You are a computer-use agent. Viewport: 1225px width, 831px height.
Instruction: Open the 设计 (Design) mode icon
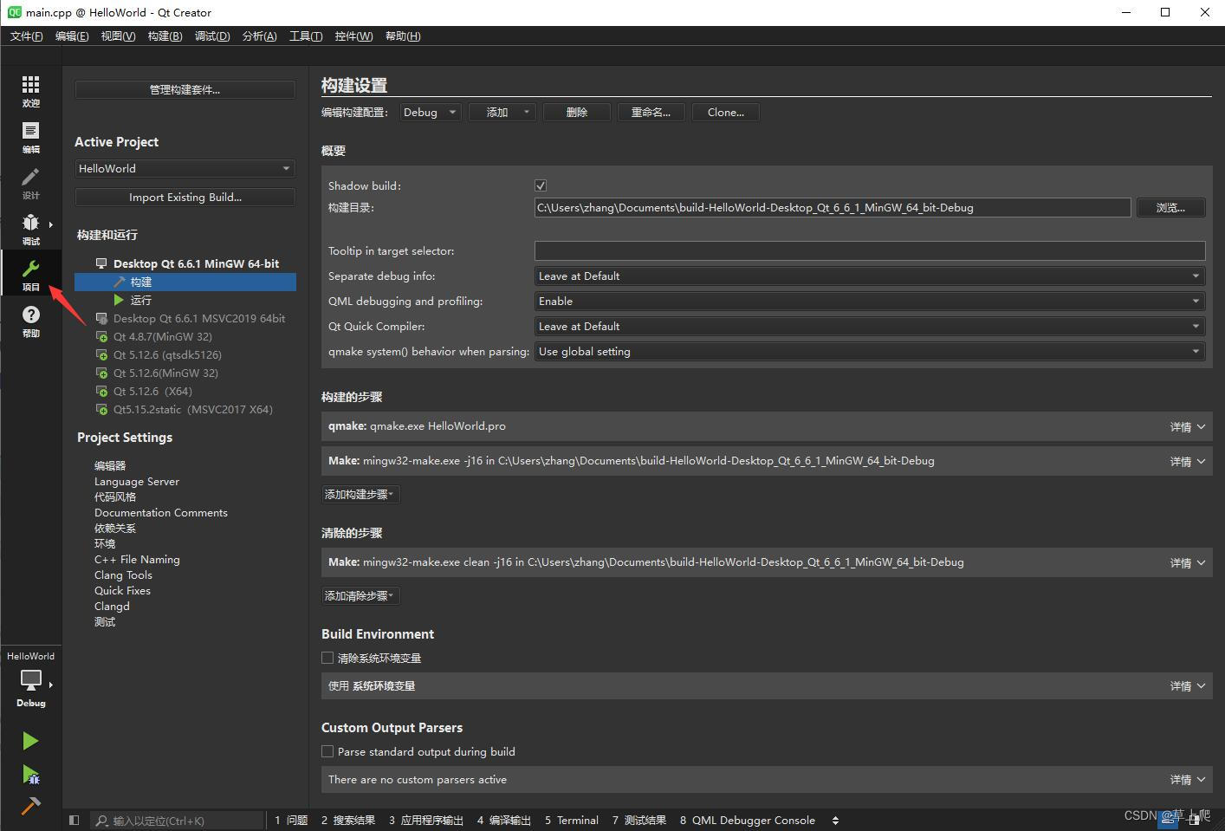(x=30, y=180)
